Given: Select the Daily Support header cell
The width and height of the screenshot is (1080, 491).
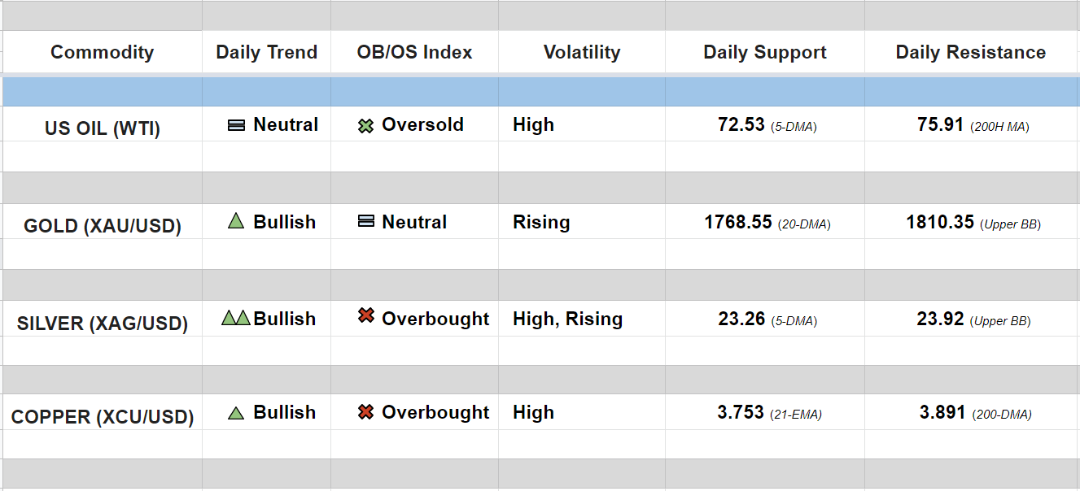Looking at the screenshot, I should click(x=764, y=53).
